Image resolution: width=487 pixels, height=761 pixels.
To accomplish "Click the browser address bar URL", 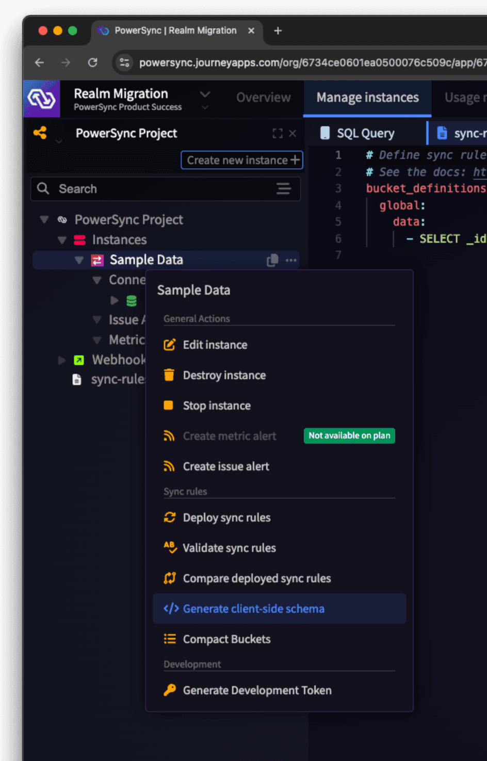I will point(313,62).
